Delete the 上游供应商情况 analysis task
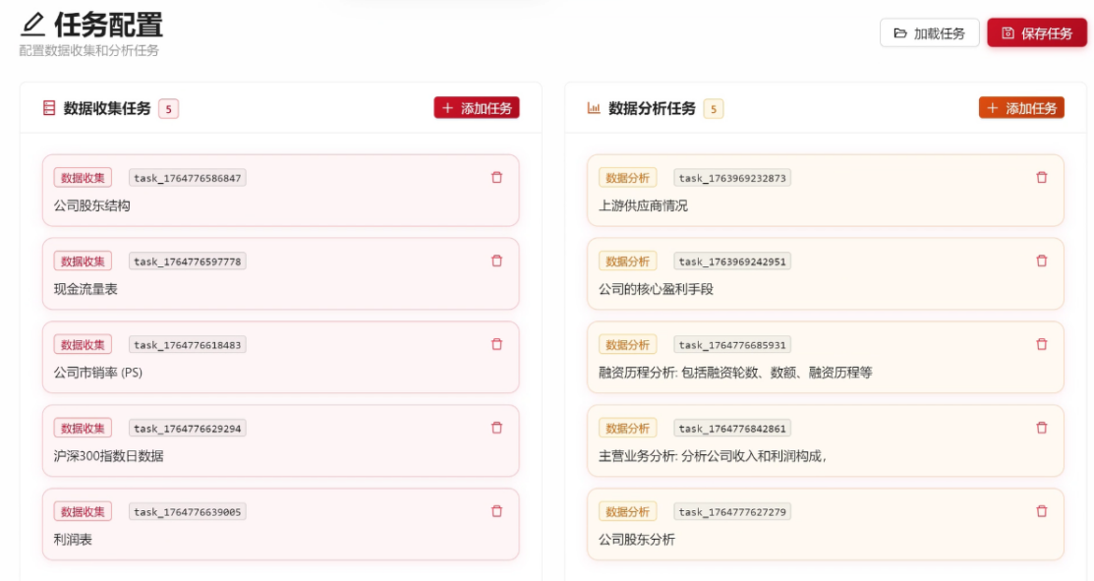 point(1042,178)
